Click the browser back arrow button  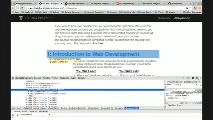[x=13, y=8]
